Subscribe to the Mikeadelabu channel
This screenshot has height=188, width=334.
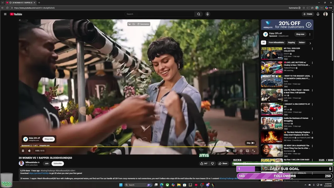[58, 163]
